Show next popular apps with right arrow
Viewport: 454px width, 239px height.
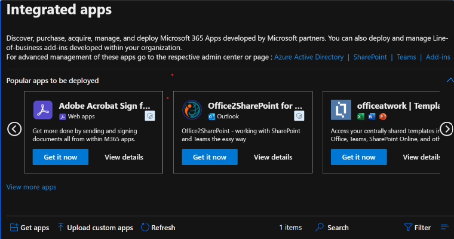[446, 129]
